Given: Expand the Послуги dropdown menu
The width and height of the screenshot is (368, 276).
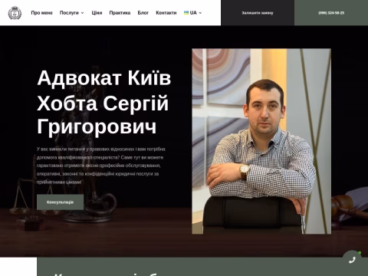Looking at the screenshot, I should click(x=72, y=13).
